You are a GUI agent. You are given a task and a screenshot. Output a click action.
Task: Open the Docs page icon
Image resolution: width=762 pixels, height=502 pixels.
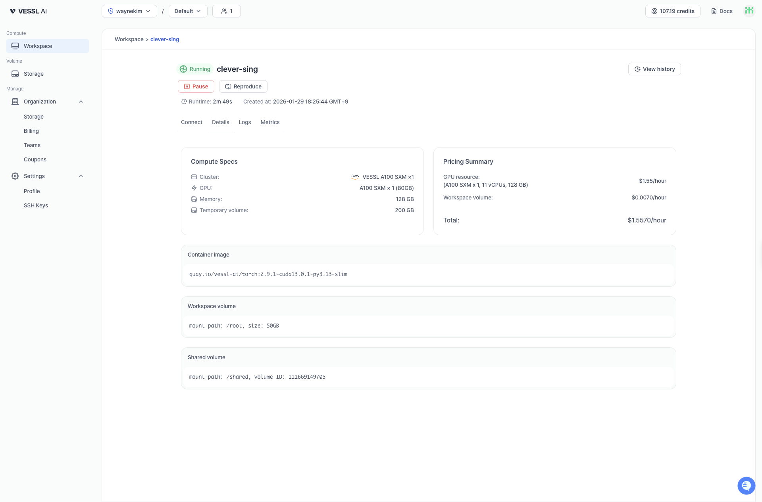pos(714,11)
